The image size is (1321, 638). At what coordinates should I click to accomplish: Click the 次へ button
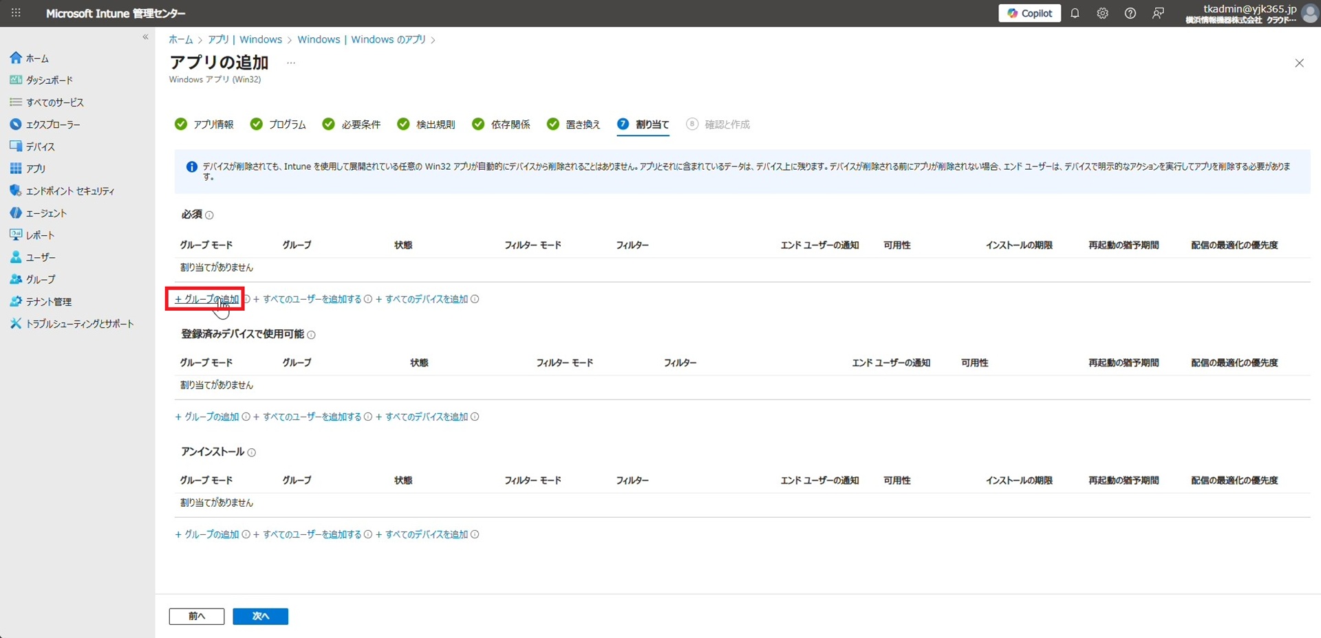tap(260, 616)
